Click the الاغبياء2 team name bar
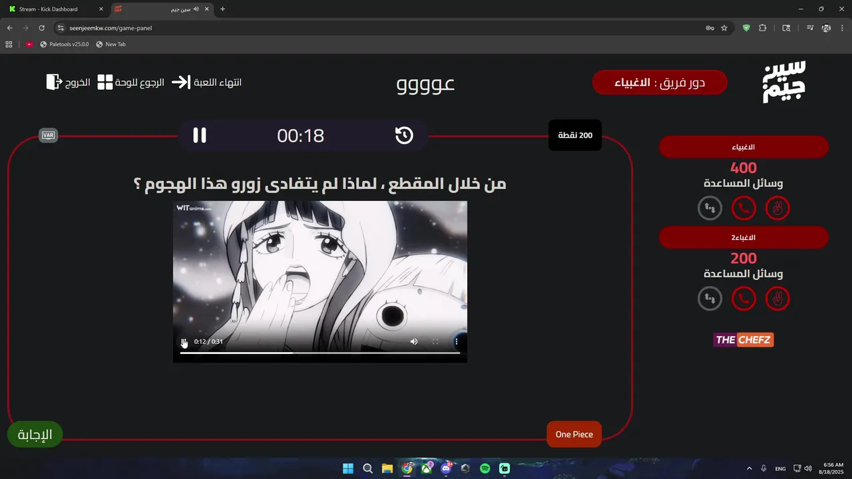 click(x=744, y=238)
